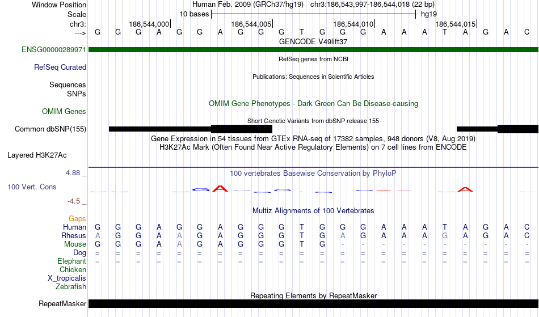The image size is (539, 317).
Task: Click the 186,544,010 coordinate tick label
Action: (x=353, y=24)
